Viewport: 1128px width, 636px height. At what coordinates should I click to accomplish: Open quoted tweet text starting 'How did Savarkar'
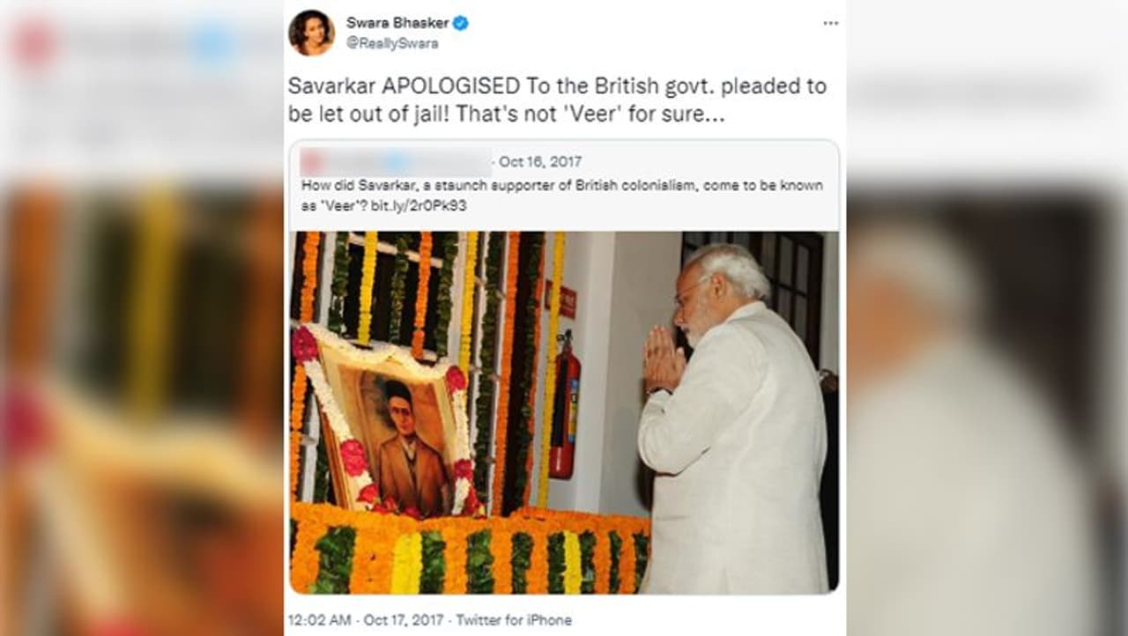tap(562, 196)
